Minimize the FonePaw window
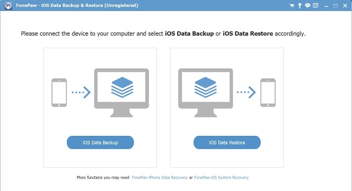This screenshot has height=191, width=352. click(326, 6)
